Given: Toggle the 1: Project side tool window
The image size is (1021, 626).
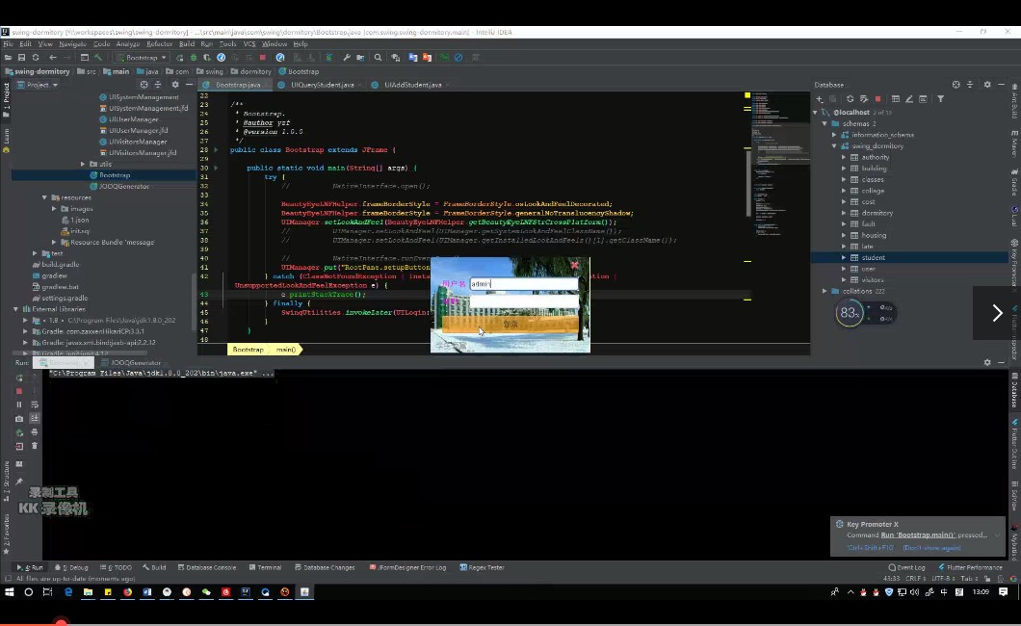Looking at the screenshot, I should click(6, 99).
